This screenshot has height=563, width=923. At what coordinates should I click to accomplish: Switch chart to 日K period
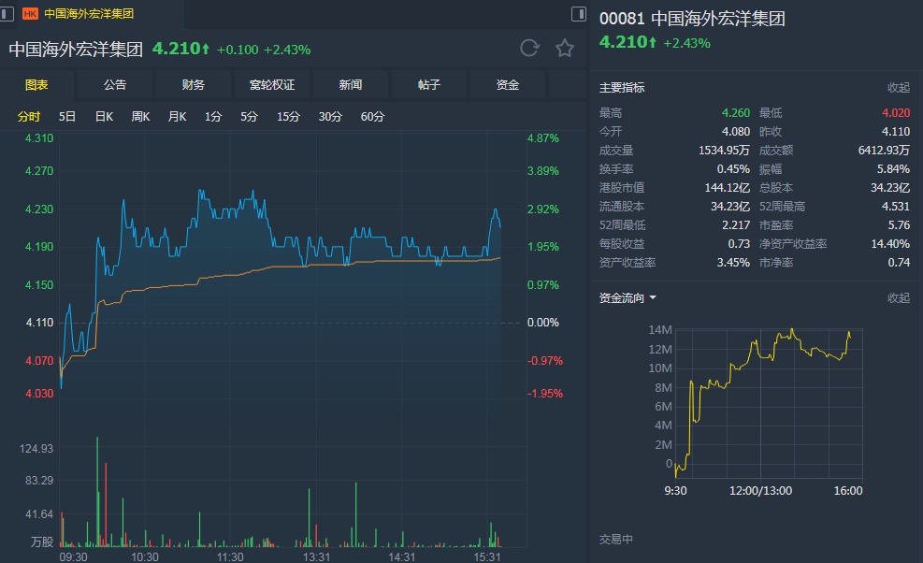coord(104,117)
